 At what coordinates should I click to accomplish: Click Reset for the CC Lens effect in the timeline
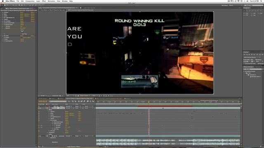click(x=67, y=131)
